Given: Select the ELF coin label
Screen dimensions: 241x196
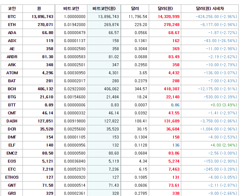Looking at the screenshot, I should (12, 145).
